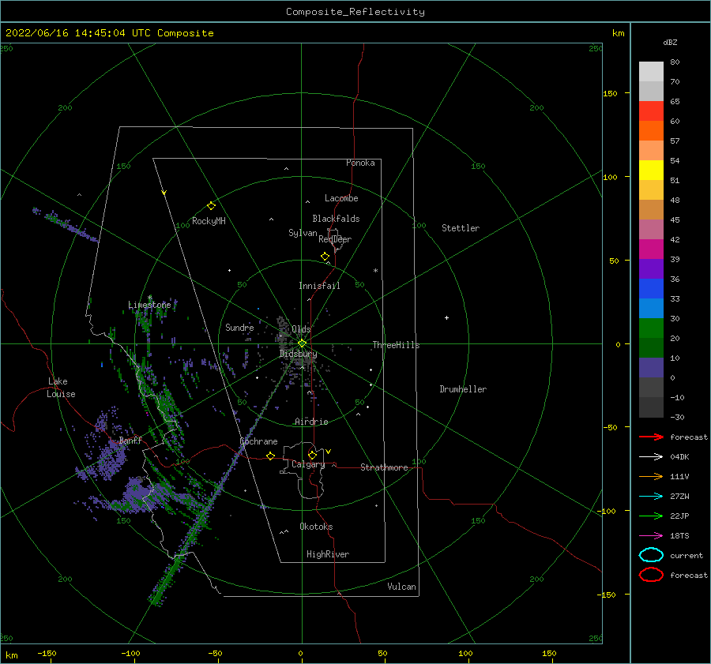Image resolution: width=711 pixels, height=664 pixels.
Task: Click the Drumheller label
Action: point(463,389)
